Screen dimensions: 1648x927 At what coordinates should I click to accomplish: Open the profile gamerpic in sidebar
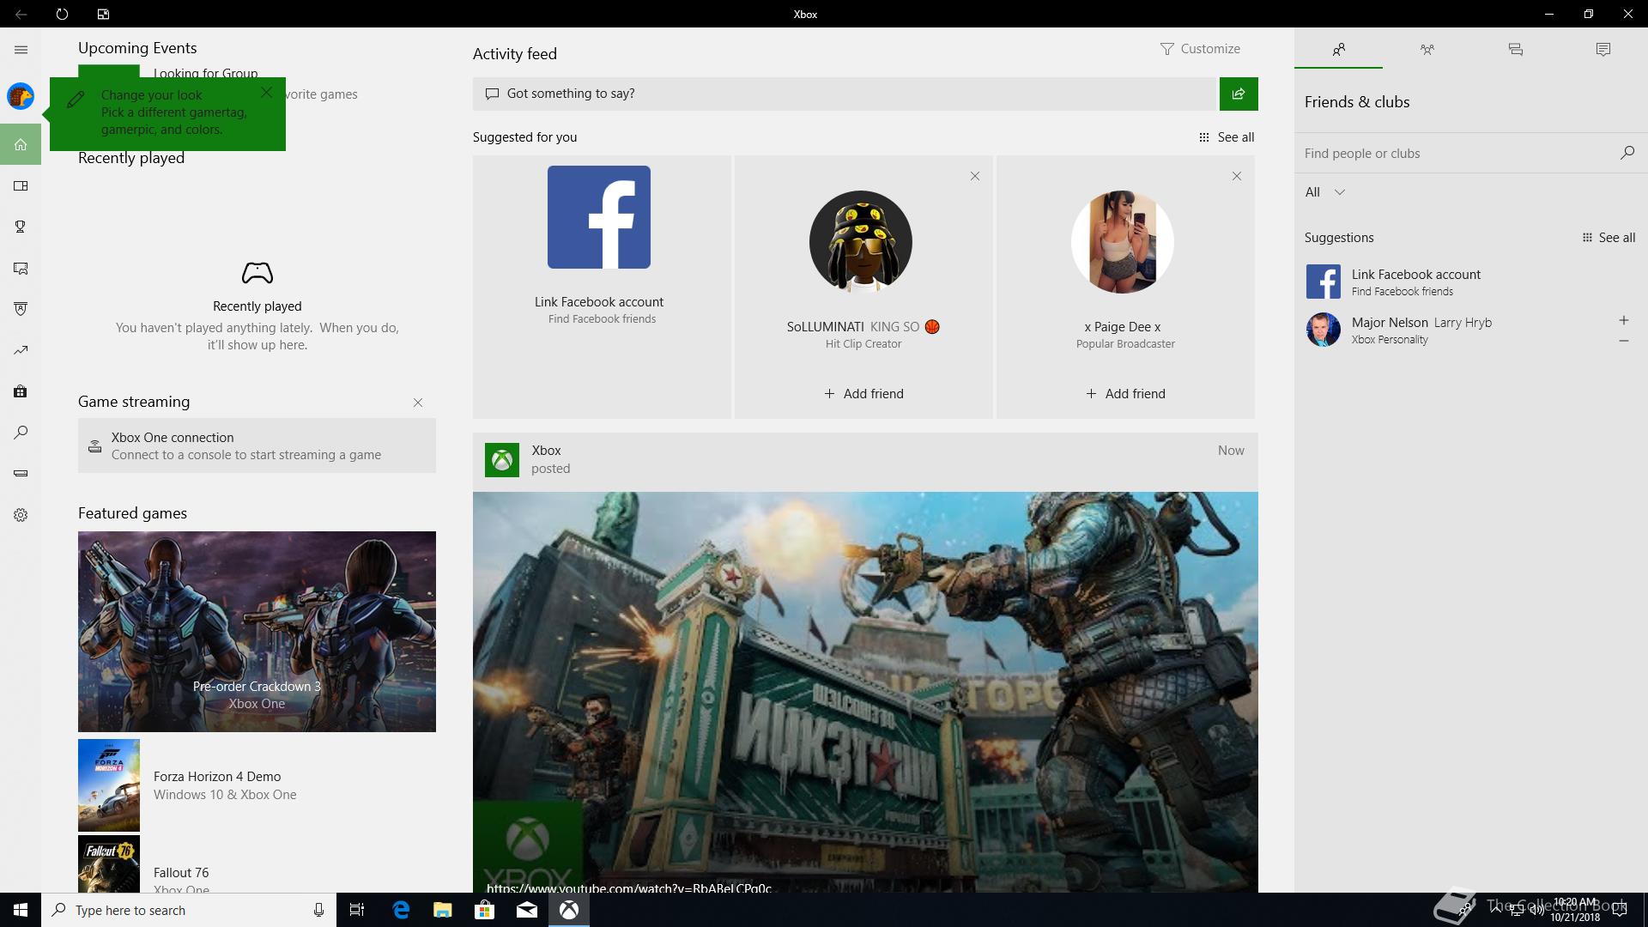pos(21,96)
